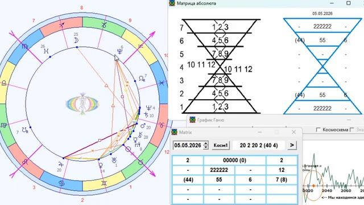Click the orange current-position marker on the graph
The width and height of the screenshot is (364, 205).
(313, 186)
